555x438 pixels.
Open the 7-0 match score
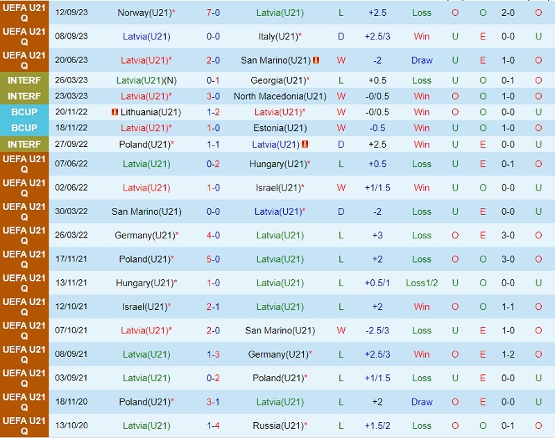pyautogui.click(x=213, y=12)
